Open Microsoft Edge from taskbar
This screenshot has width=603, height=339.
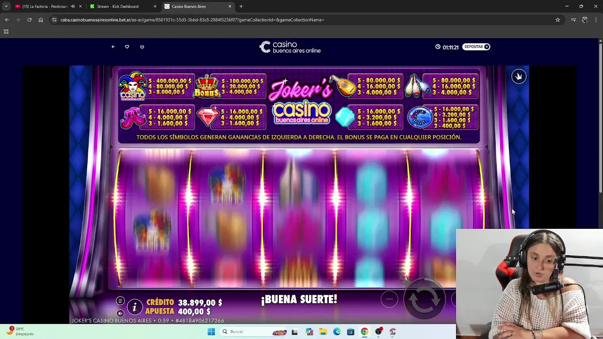coord(337,331)
